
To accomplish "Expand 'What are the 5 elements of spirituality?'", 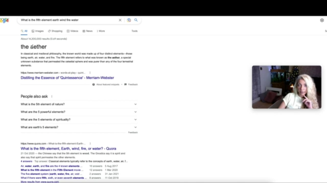I will tap(79, 119).
